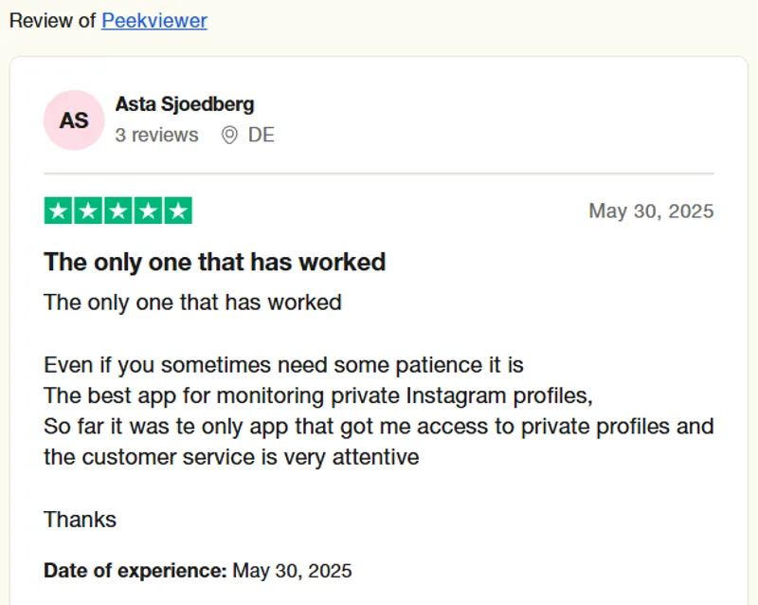The height and width of the screenshot is (605, 758).
Task: Click the fourth green Trustpilot star
Action: [149, 211]
